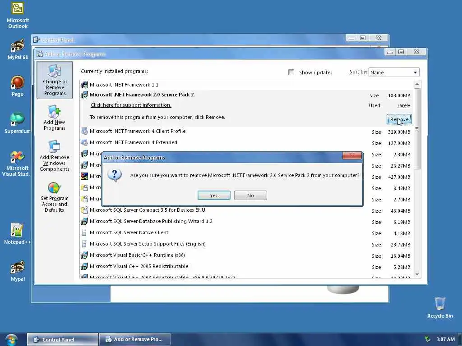
Task: Select Microsoft SQL Server Compact 3.5 for Devices ENU
Action: 246,210
